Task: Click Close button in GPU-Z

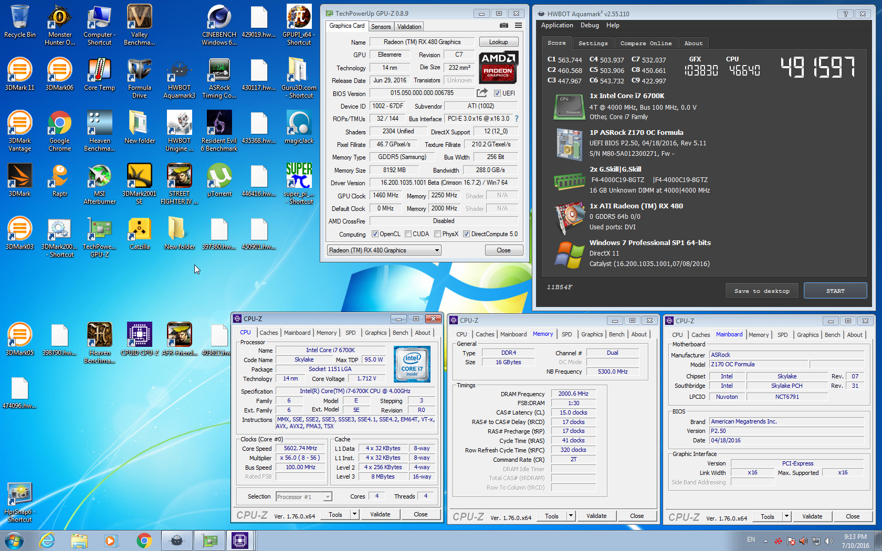Action: point(503,250)
